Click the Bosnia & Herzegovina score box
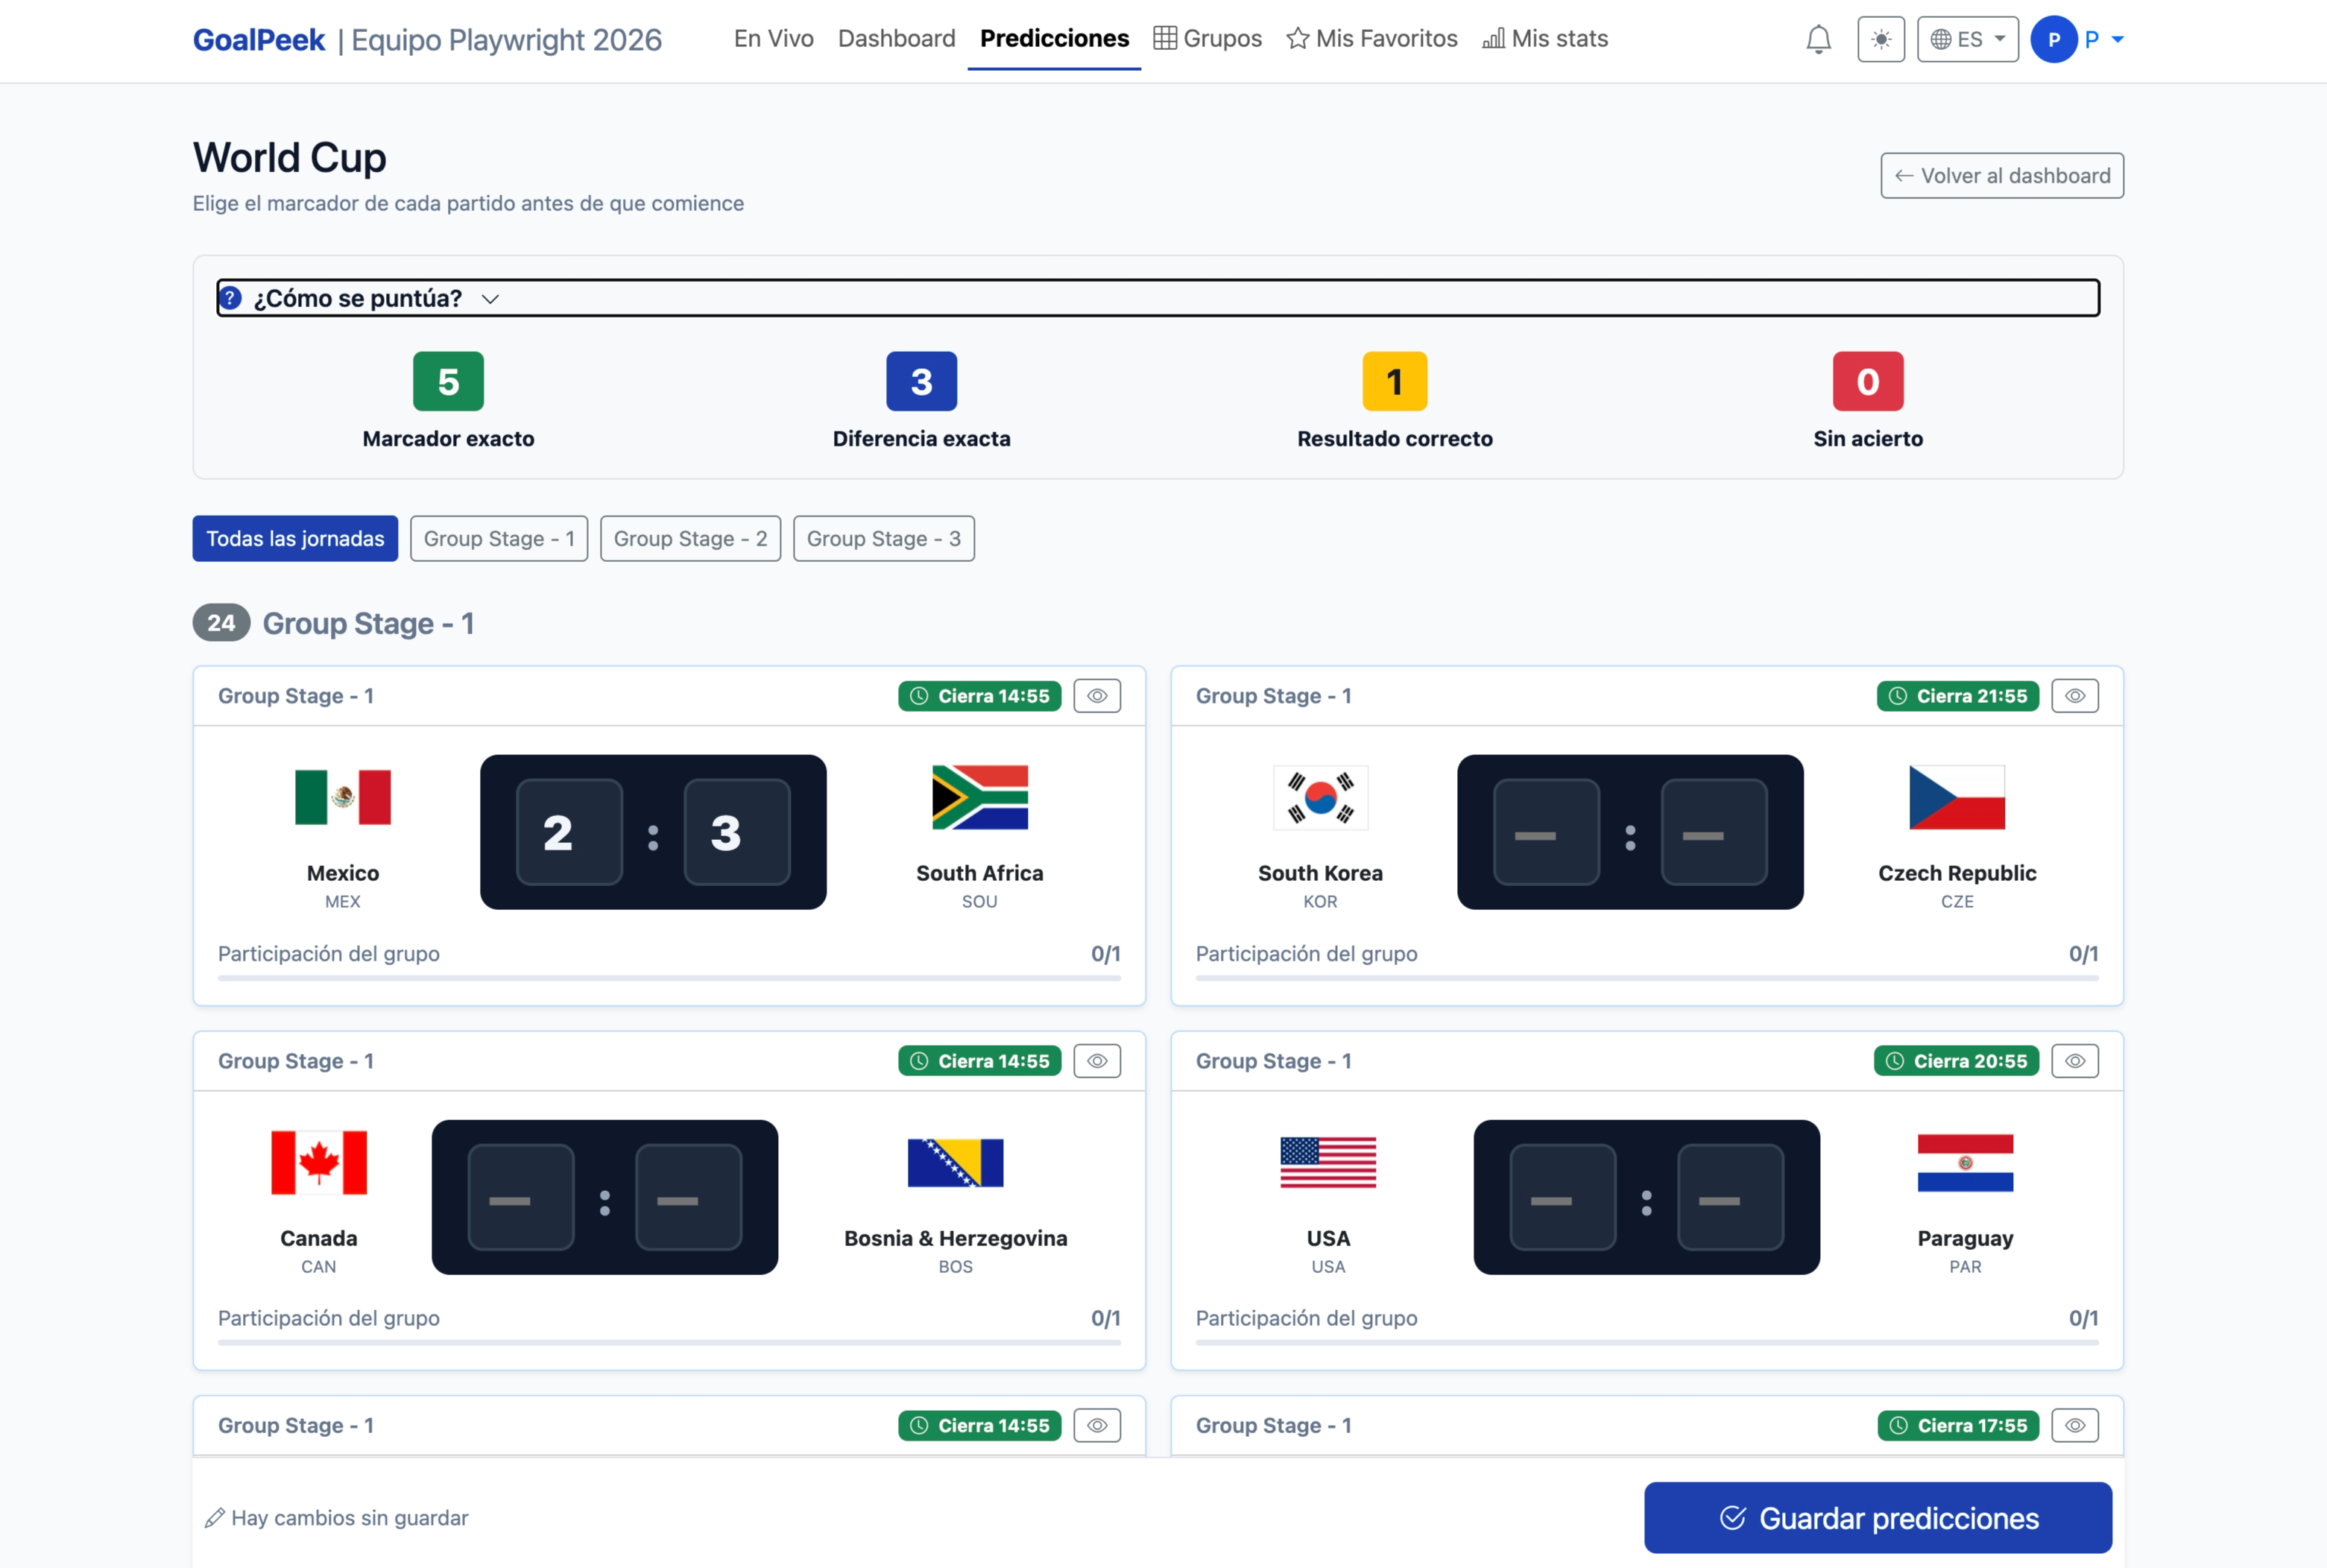2327x1568 pixels. tap(689, 1197)
